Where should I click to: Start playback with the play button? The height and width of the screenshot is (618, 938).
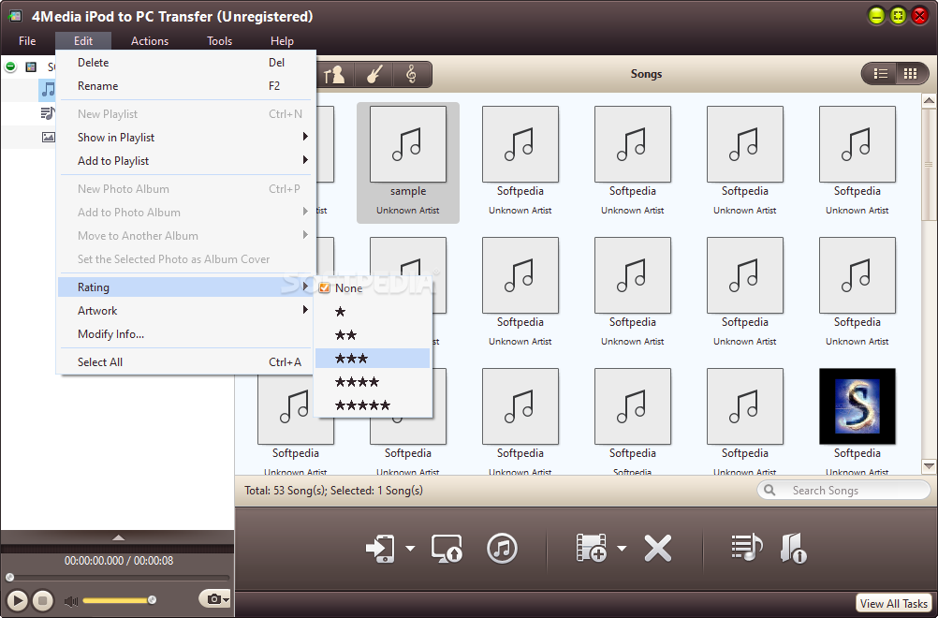18,600
